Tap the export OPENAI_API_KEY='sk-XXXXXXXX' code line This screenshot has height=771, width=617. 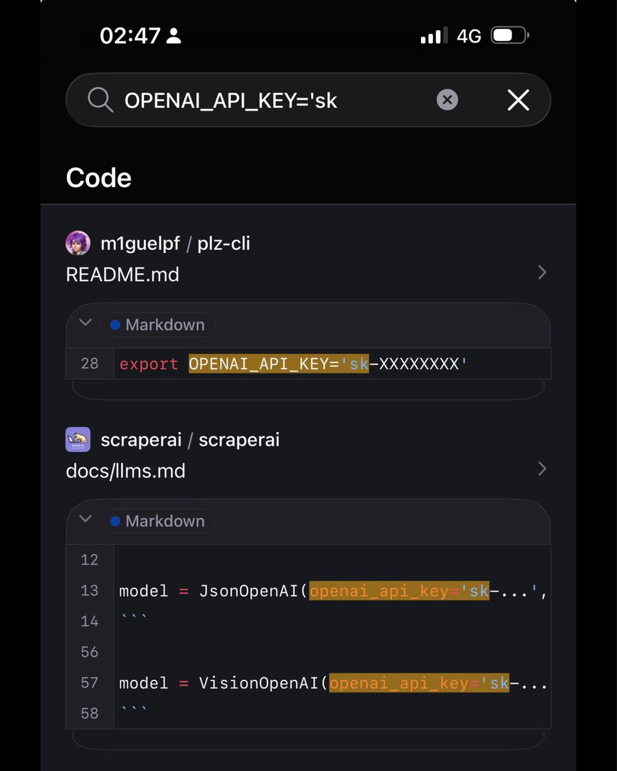pos(294,364)
